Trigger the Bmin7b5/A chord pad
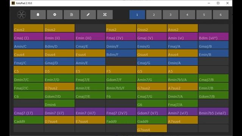Image resolution: width=242 pixels, height=136 pixels. [183, 78]
